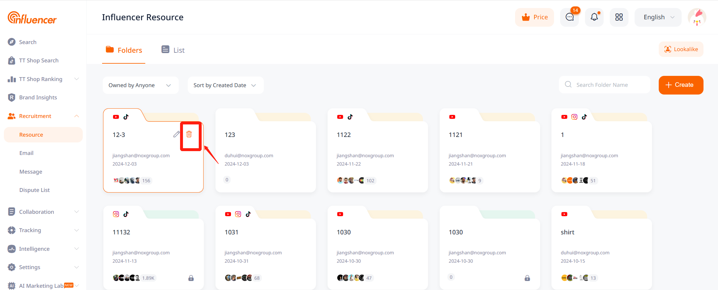Click the user avatar in top right

click(x=697, y=17)
